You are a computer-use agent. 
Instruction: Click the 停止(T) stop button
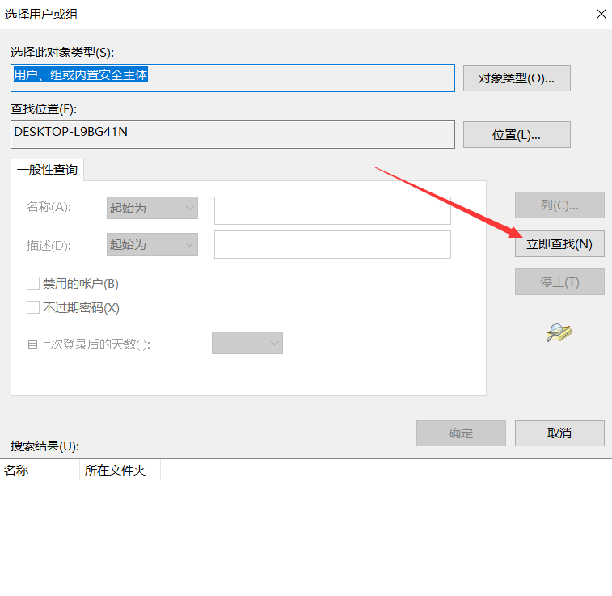click(x=559, y=281)
